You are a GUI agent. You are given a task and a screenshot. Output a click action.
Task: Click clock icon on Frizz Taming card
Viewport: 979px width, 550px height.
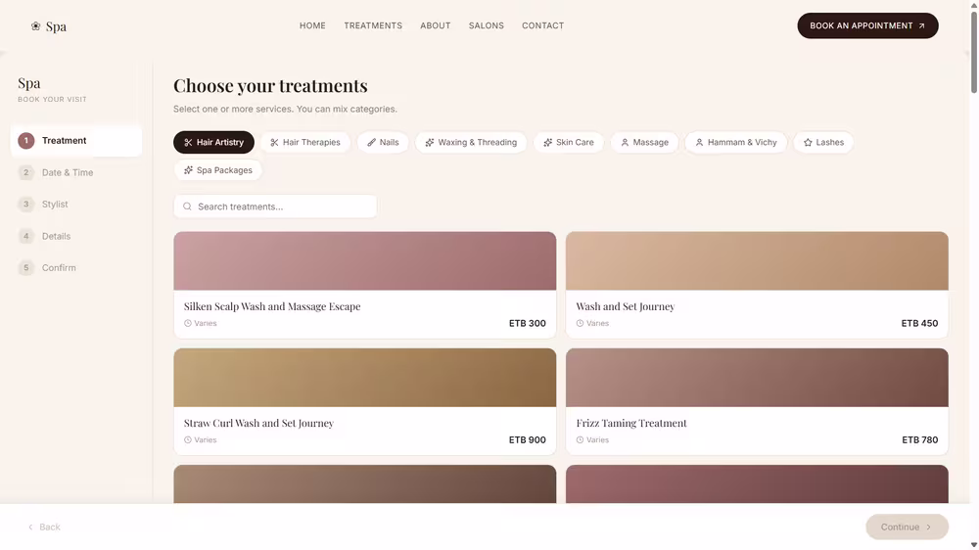[x=580, y=440]
